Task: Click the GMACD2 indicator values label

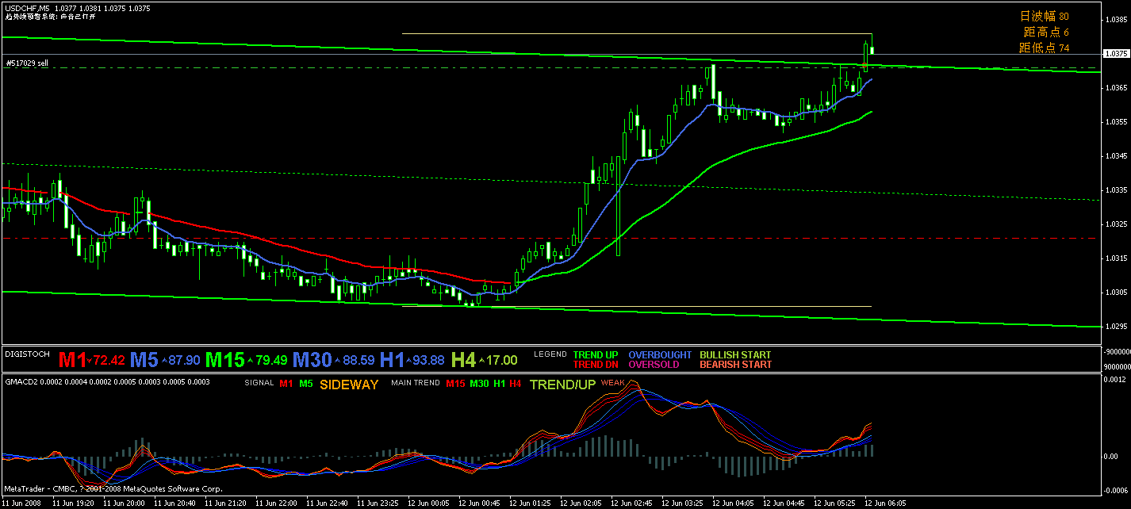Action: (107, 382)
